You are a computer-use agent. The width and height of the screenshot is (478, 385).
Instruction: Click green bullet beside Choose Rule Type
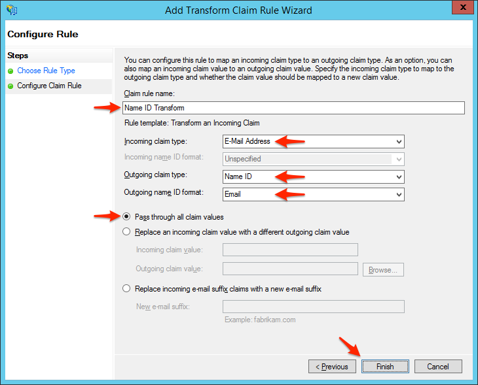(x=10, y=71)
